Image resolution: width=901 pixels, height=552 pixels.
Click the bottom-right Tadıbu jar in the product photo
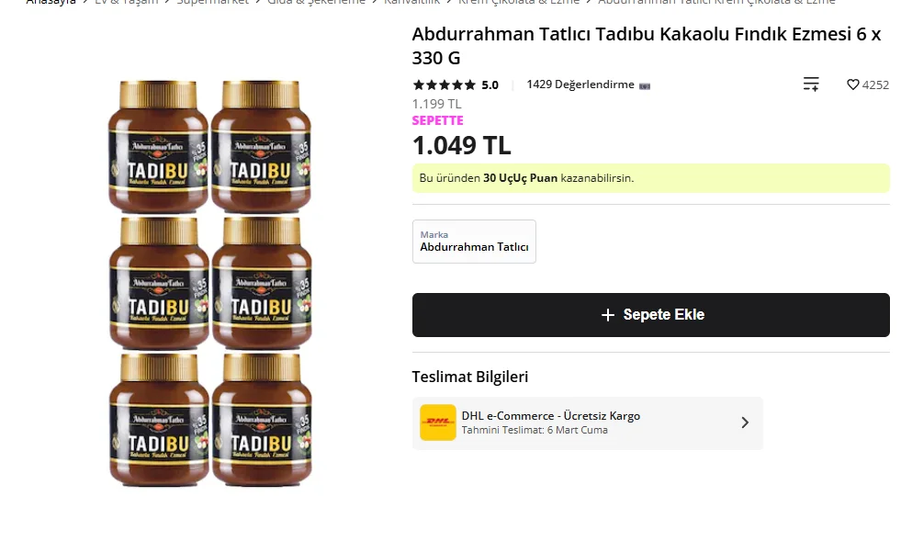pyautogui.click(x=262, y=420)
